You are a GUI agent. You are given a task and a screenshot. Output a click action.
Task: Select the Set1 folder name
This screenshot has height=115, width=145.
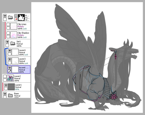(19, 42)
